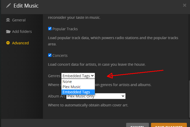Click the Add folders folder icon
Image resolution: width=190 pixels, height=127 pixels.
[8, 32]
